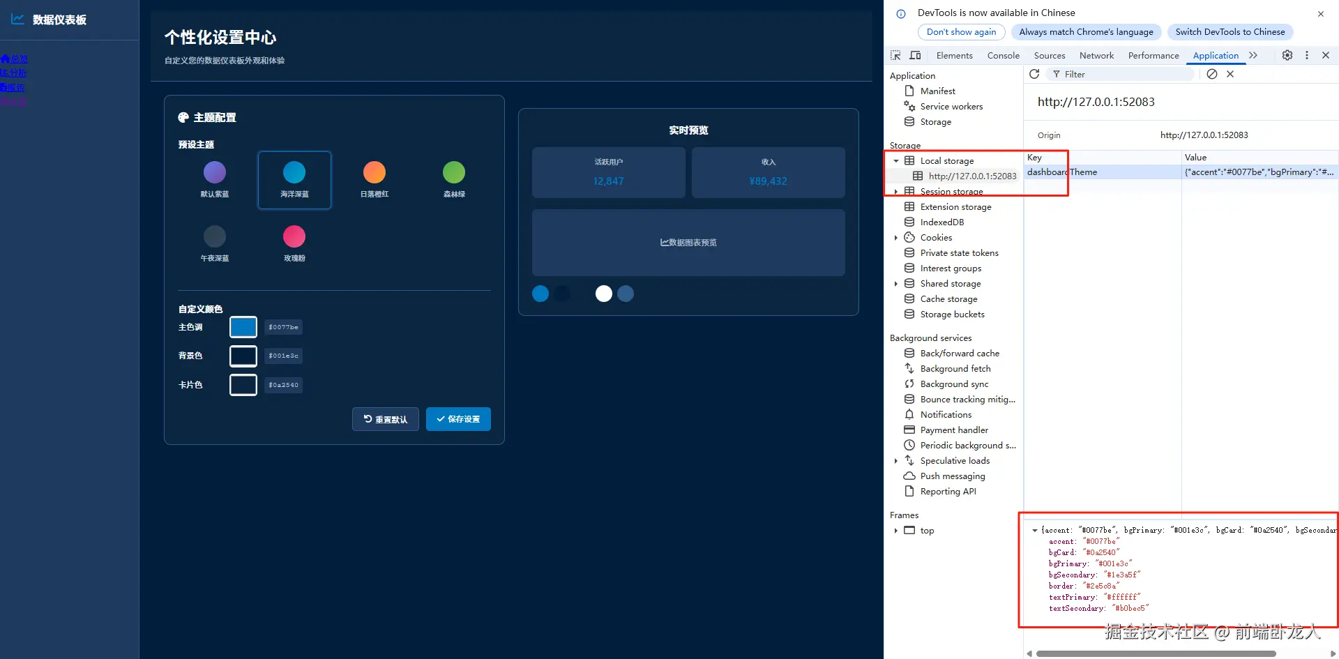Image resolution: width=1339 pixels, height=659 pixels.
Task: Click the Payment handler card icon
Action: [x=909, y=430]
